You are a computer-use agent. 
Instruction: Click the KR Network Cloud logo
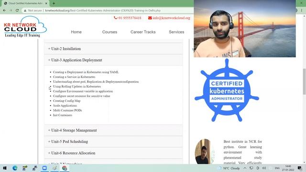pyautogui.click(x=25, y=27)
